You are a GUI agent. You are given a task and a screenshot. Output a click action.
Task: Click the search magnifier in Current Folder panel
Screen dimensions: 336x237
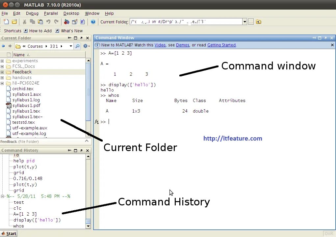[x=77, y=46]
